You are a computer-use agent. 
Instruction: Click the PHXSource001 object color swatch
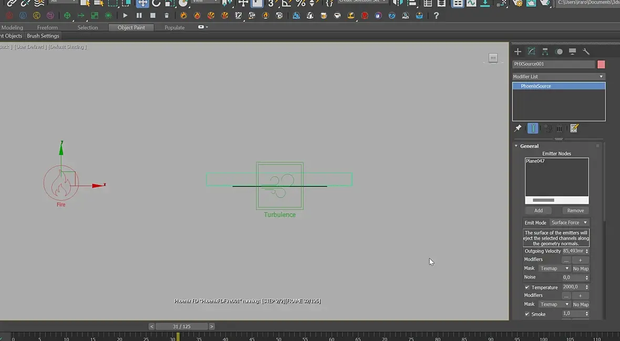[601, 64]
